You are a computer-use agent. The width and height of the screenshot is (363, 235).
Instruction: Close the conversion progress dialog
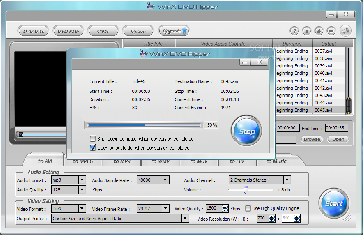click(259, 62)
